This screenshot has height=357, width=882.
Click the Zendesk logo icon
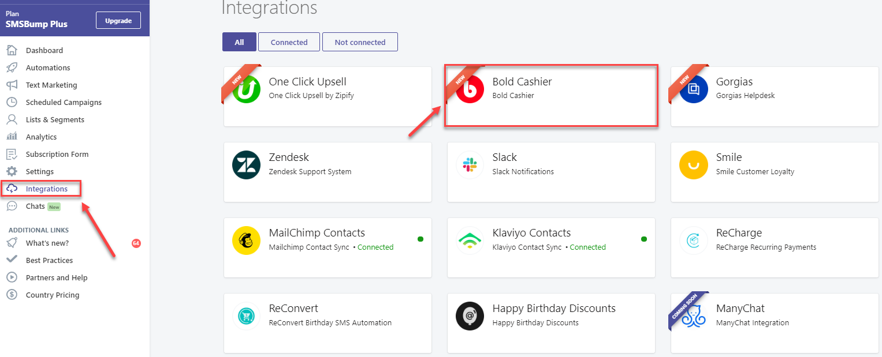click(x=247, y=165)
